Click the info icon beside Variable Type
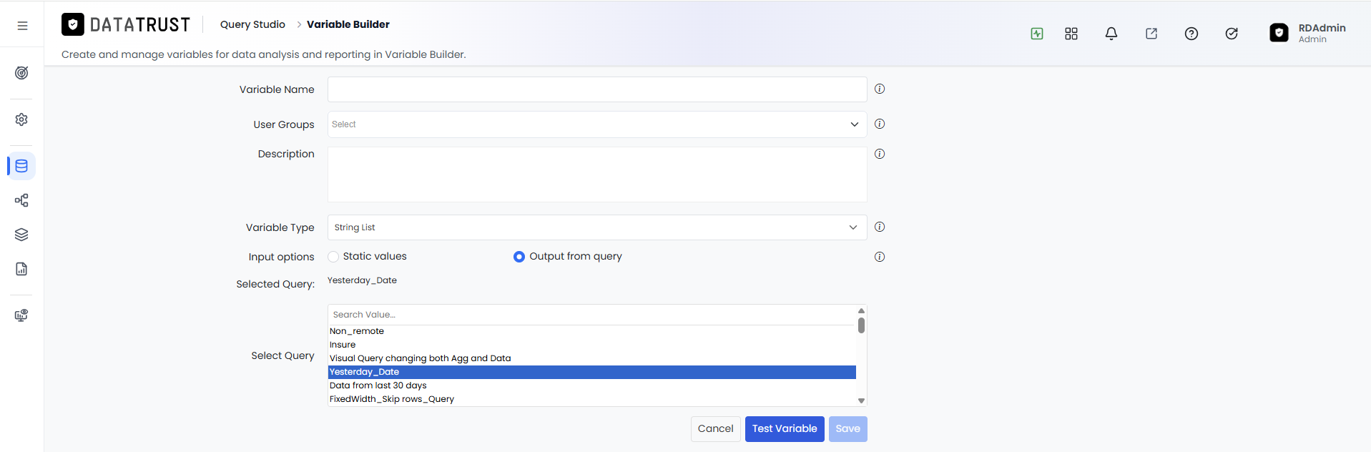The image size is (1371, 452). click(880, 227)
